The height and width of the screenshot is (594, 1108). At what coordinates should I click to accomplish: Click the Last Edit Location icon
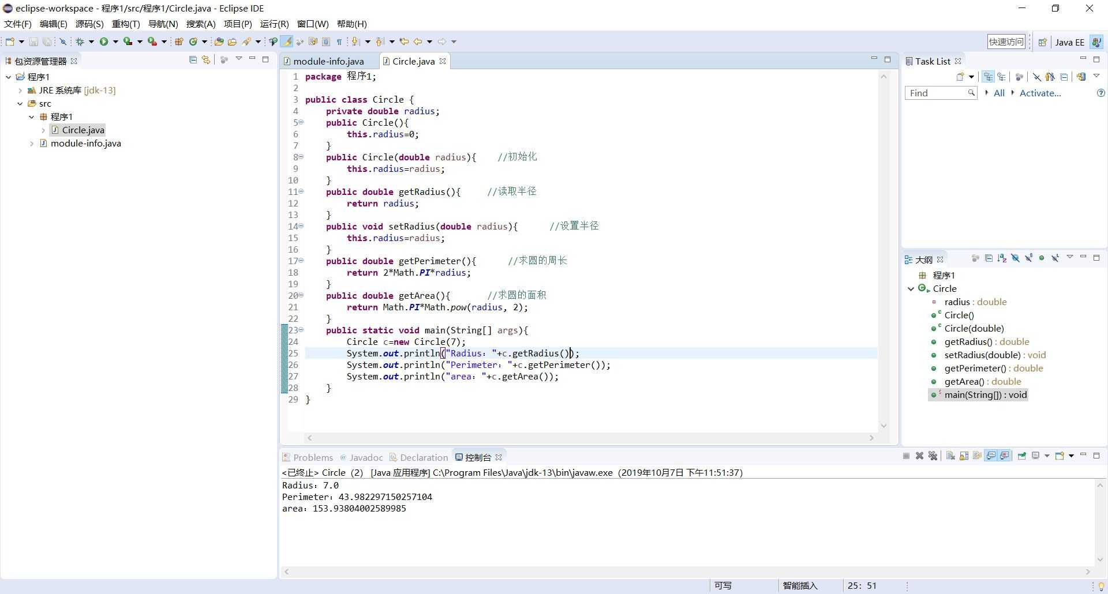[x=404, y=42]
